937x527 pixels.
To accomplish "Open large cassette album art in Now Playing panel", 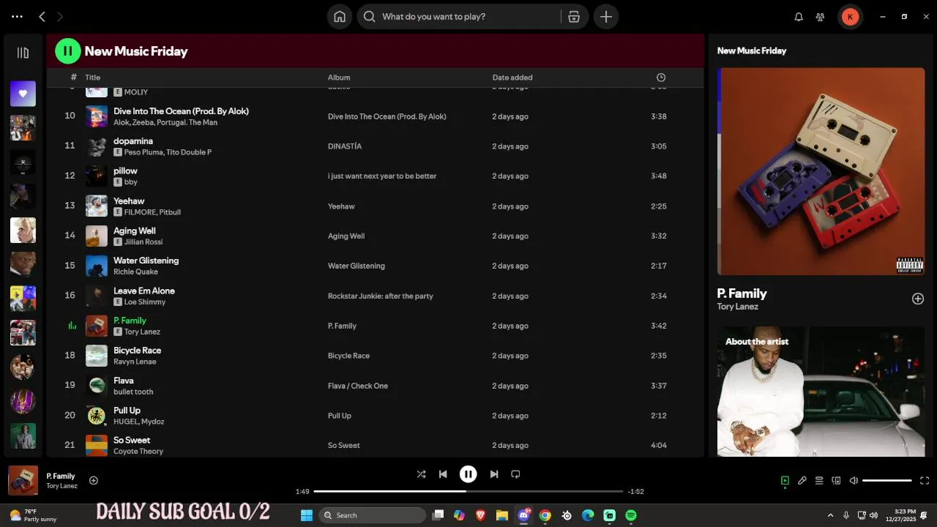I will (x=821, y=171).
